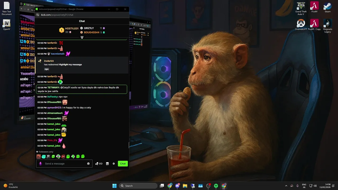Screen dimensions: 338x190
Task: Insert the muted speaker emote from quick bar
Action: (48, 156)
